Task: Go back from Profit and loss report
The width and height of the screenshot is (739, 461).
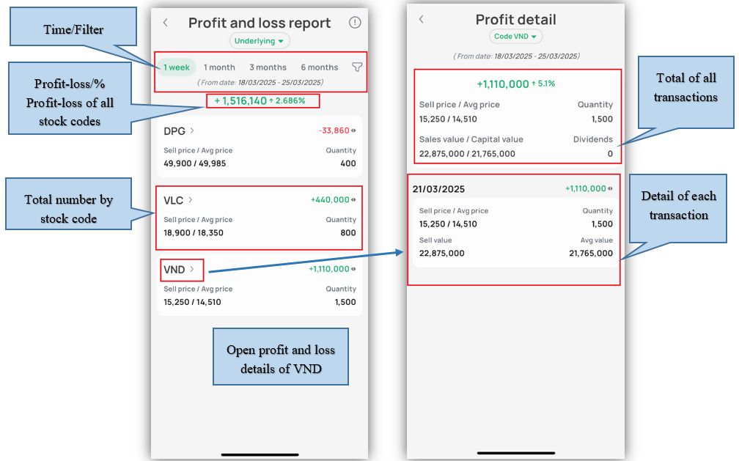Action: 166,23
